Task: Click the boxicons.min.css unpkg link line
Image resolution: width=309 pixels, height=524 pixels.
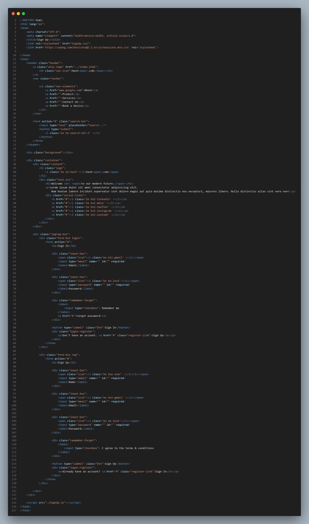Action: 92,47
